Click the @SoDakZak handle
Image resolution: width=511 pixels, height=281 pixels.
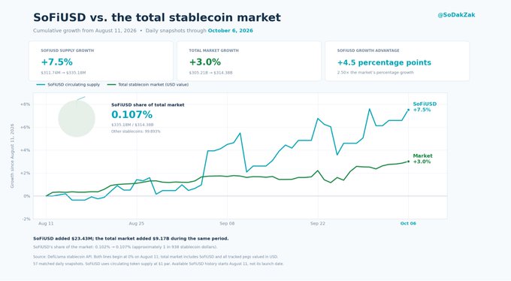click(x=456, y=15)
